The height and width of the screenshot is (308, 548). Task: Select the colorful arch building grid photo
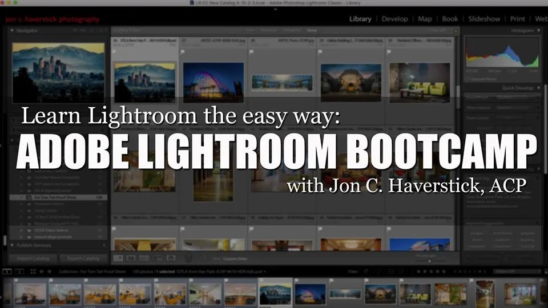[x=213, y=82]
